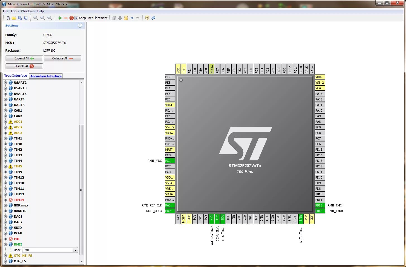Image resolution: width=406 pixels, height=267 pixels.
Task: Click the tree scrollbar up arrow
Action: (81, 82)
